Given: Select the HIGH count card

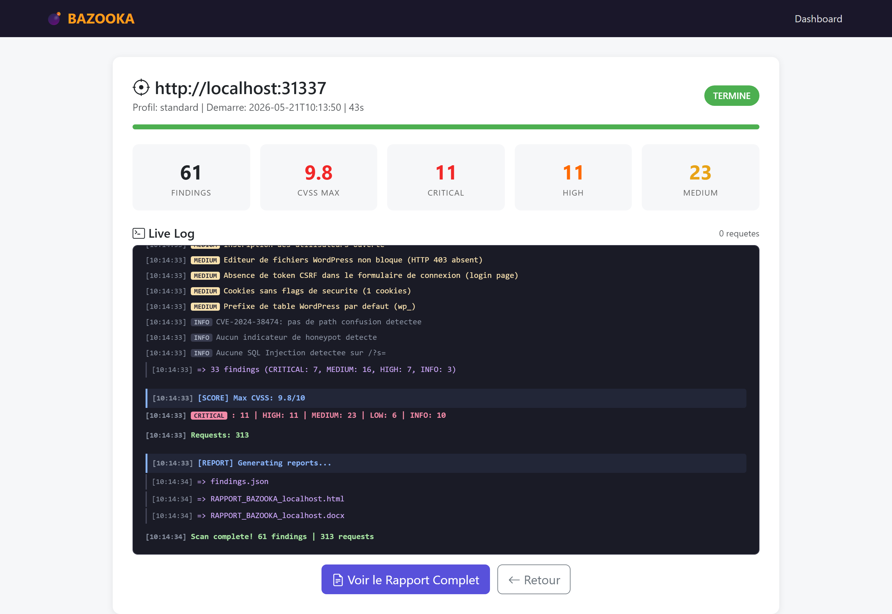Looking at the screenshot, I should point(573,177).
